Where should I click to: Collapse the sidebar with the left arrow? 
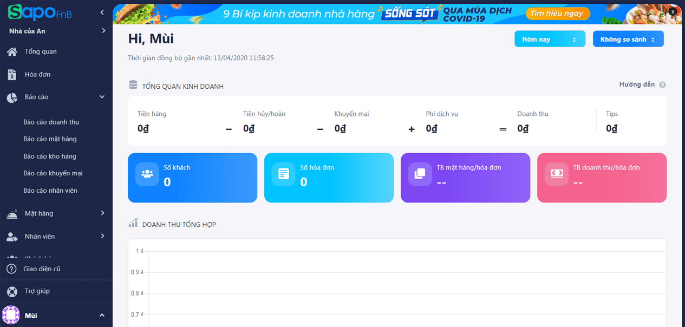pyautogui.click(x=101, y=11)
